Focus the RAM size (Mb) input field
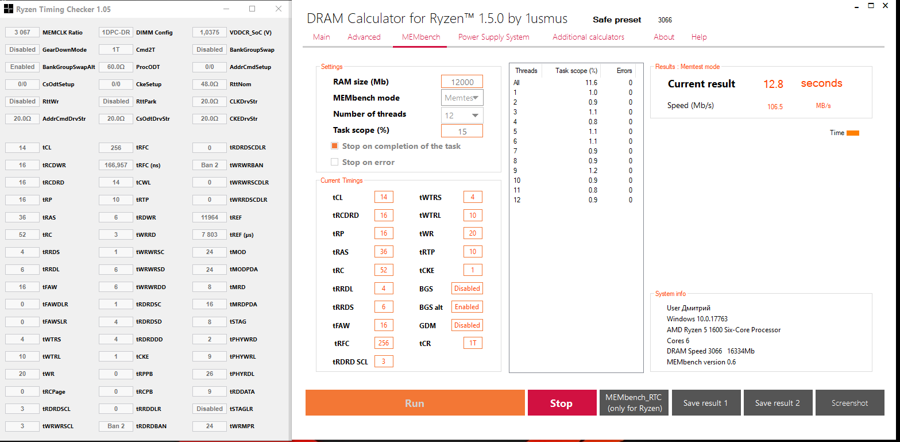The height and width of the screenshot is (442, 900). (462, 82)
